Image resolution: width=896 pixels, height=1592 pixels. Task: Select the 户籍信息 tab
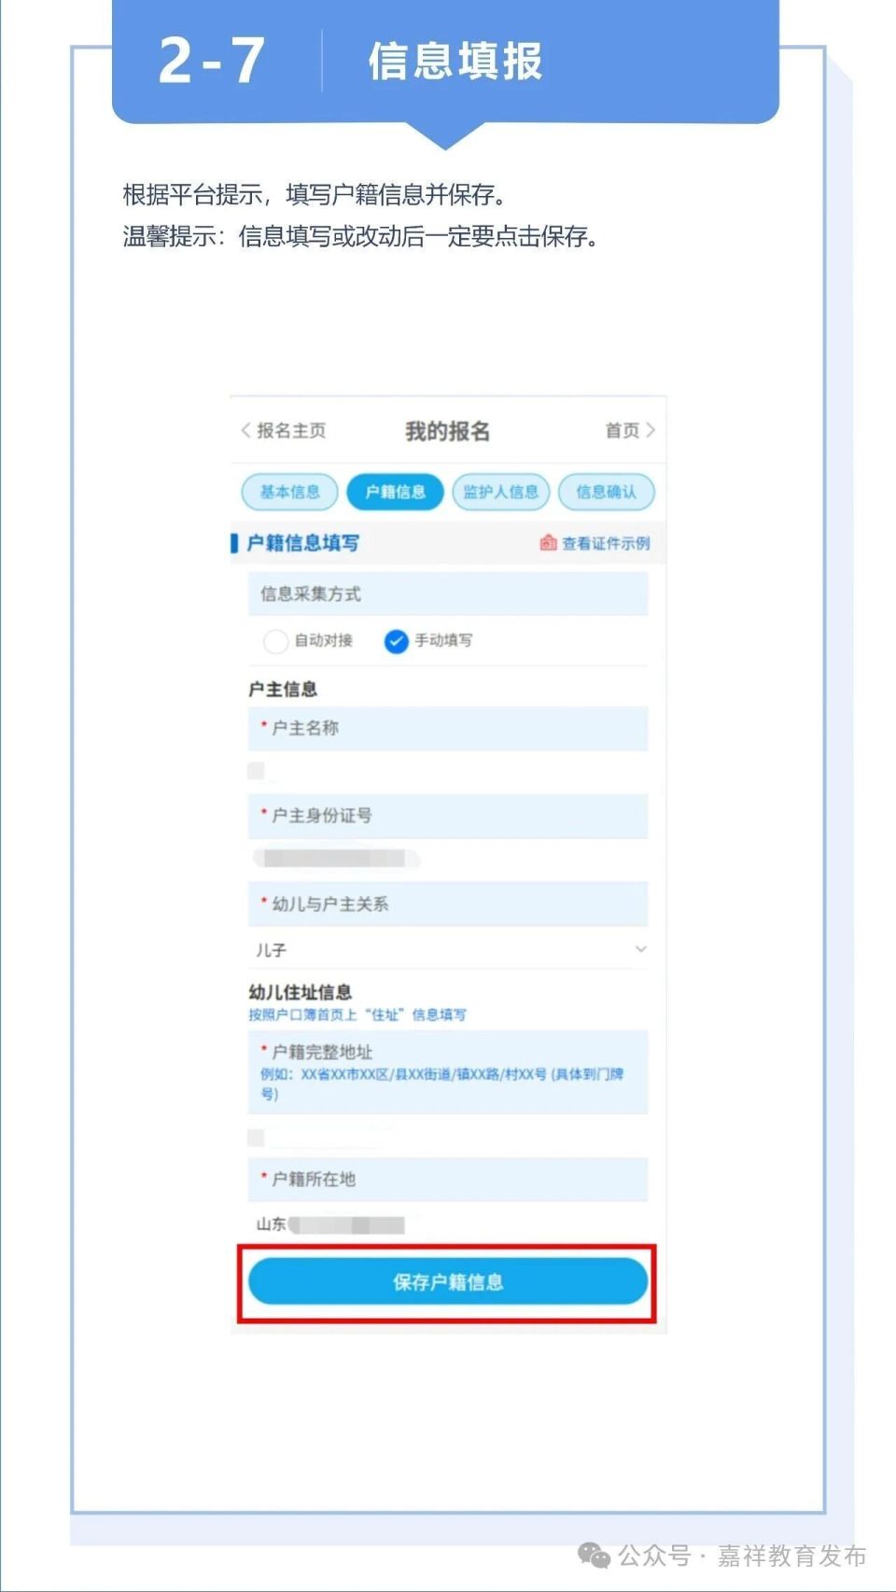click(x=395, y=492)
